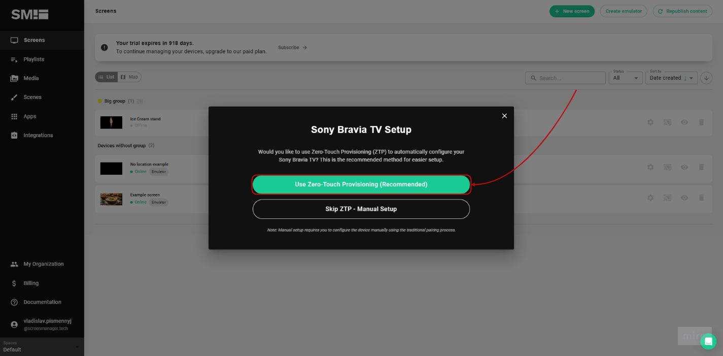Image resolution: width=723 pixels, height=356 pixels.
Task: Click the Sony Bravia TV Setup title
Action: point(361,130)
